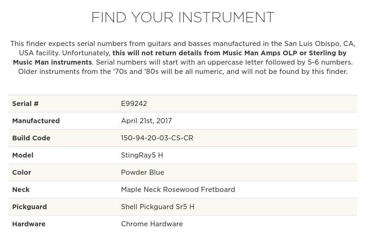Select build code value 150-94-20-03-CS-CR
Viewport: 368px width, 237px height.
pos(157,138)
